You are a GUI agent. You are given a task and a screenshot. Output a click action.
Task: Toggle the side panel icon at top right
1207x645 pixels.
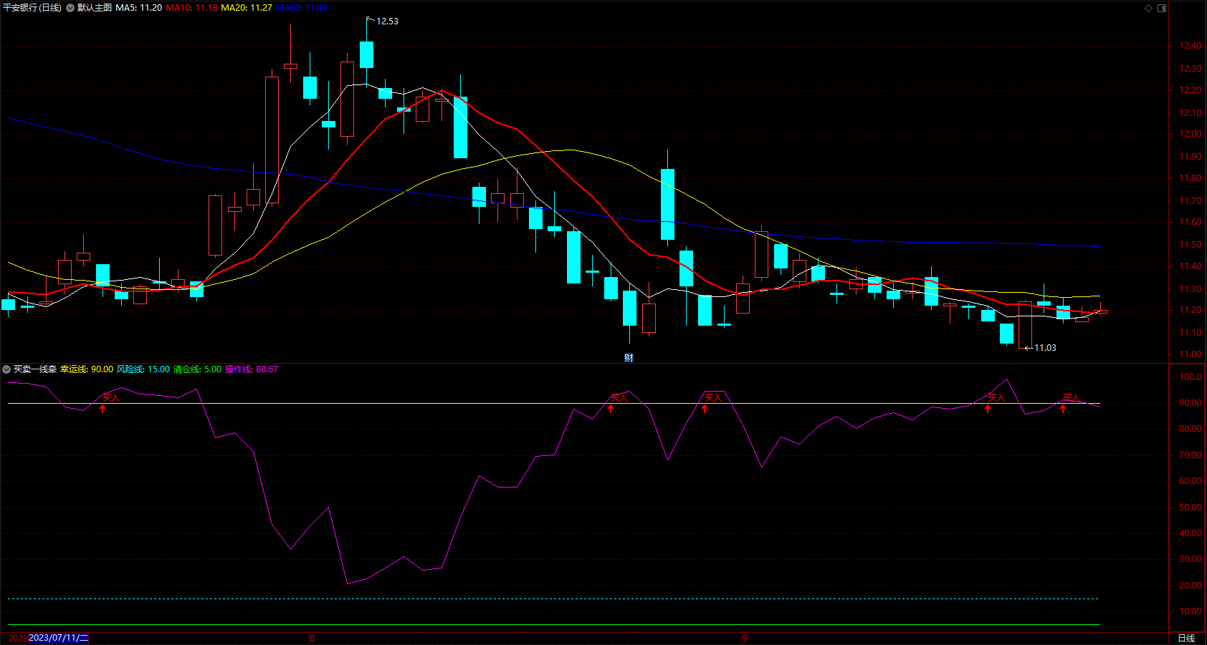point(1162,8)
